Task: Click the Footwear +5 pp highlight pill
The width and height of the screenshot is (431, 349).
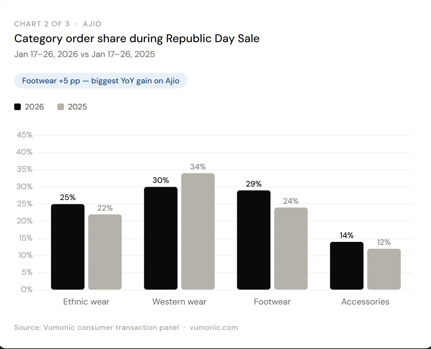Action: click(x=101, y=81)
